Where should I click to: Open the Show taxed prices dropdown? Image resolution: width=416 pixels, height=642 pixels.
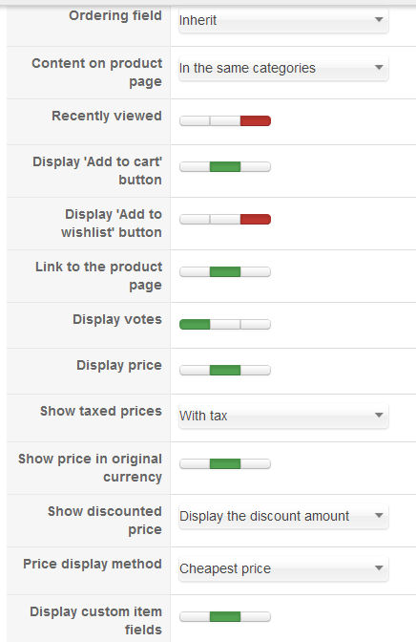[283, 416]
